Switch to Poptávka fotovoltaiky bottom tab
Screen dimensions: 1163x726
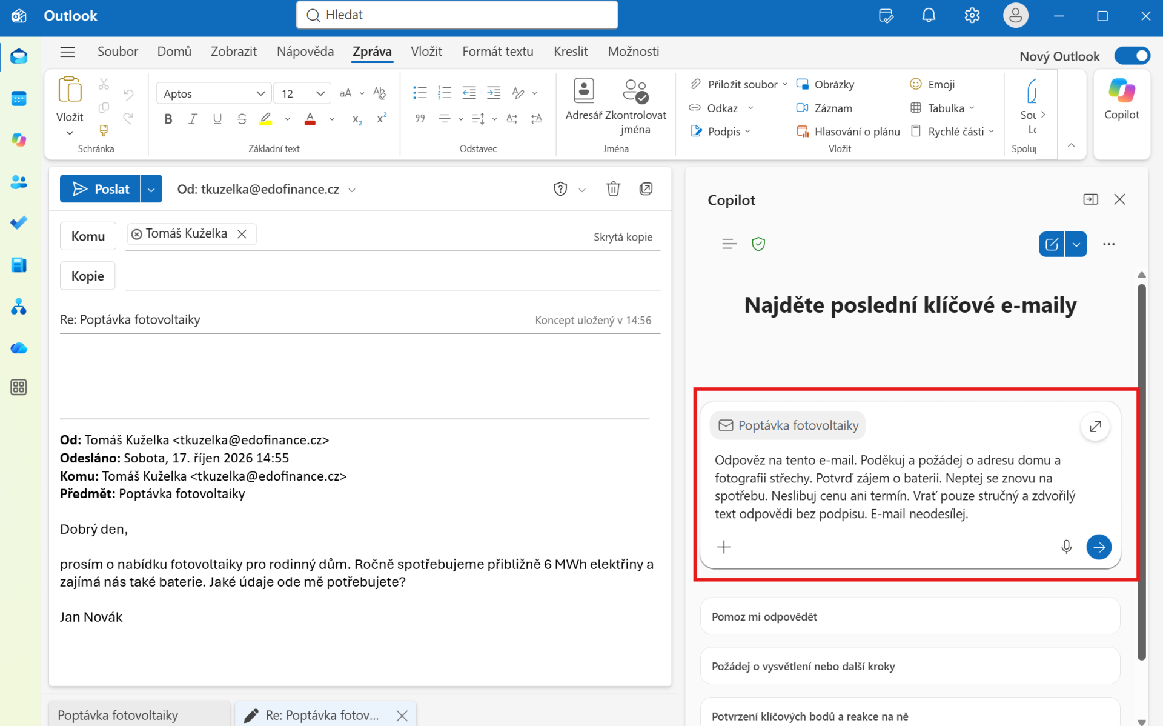click(x=139, y=714)
